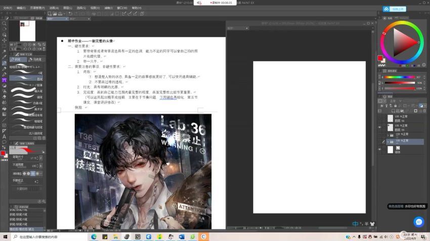The image size is (430, 241).
Task: Select the Eraser tool
Action: point(4,97)
